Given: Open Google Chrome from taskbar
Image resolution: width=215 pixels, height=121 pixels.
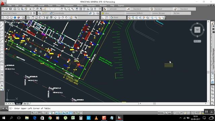Looking at the screenshot, I should point(50,118).
